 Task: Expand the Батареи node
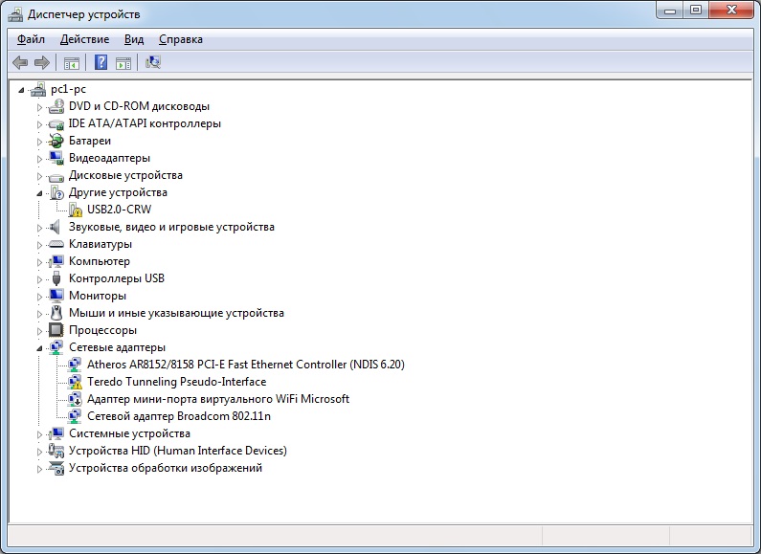(x=40, y=142)
